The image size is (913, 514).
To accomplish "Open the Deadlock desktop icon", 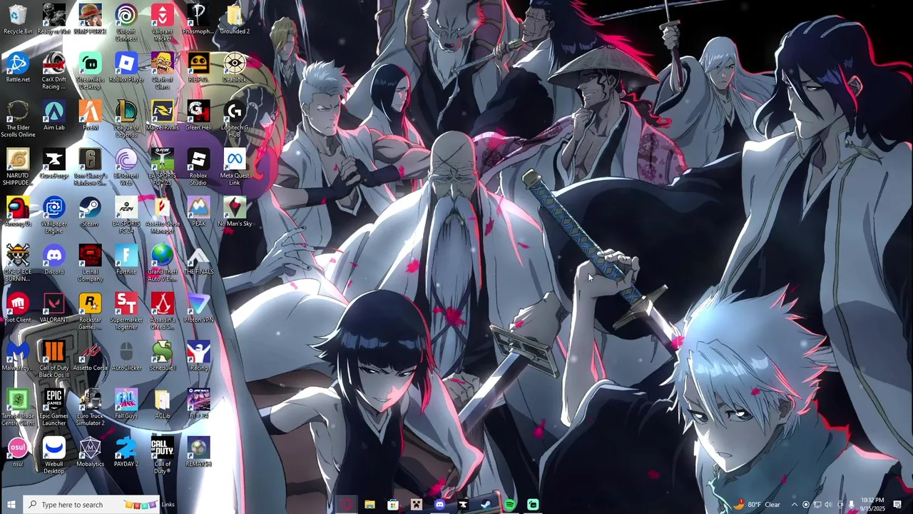I will coord(235,68).
